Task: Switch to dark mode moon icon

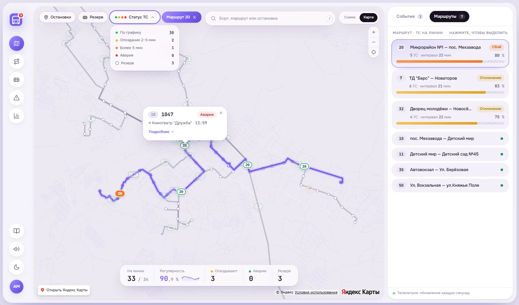Action: (x=17, y=267)
